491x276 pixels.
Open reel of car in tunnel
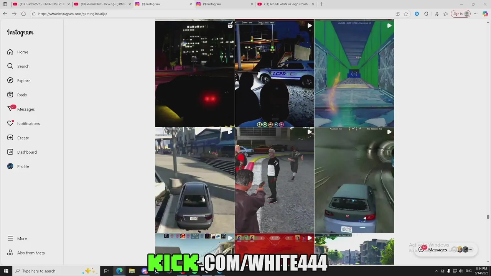tap(354, 180)
